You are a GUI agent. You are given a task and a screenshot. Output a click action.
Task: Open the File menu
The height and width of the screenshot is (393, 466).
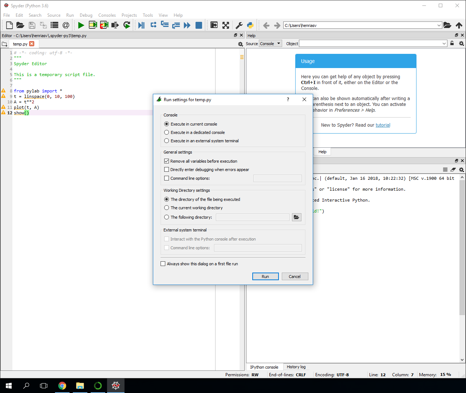tap(7, 15)
